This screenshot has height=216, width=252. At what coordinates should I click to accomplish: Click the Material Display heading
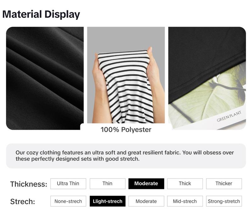point(41,14)
